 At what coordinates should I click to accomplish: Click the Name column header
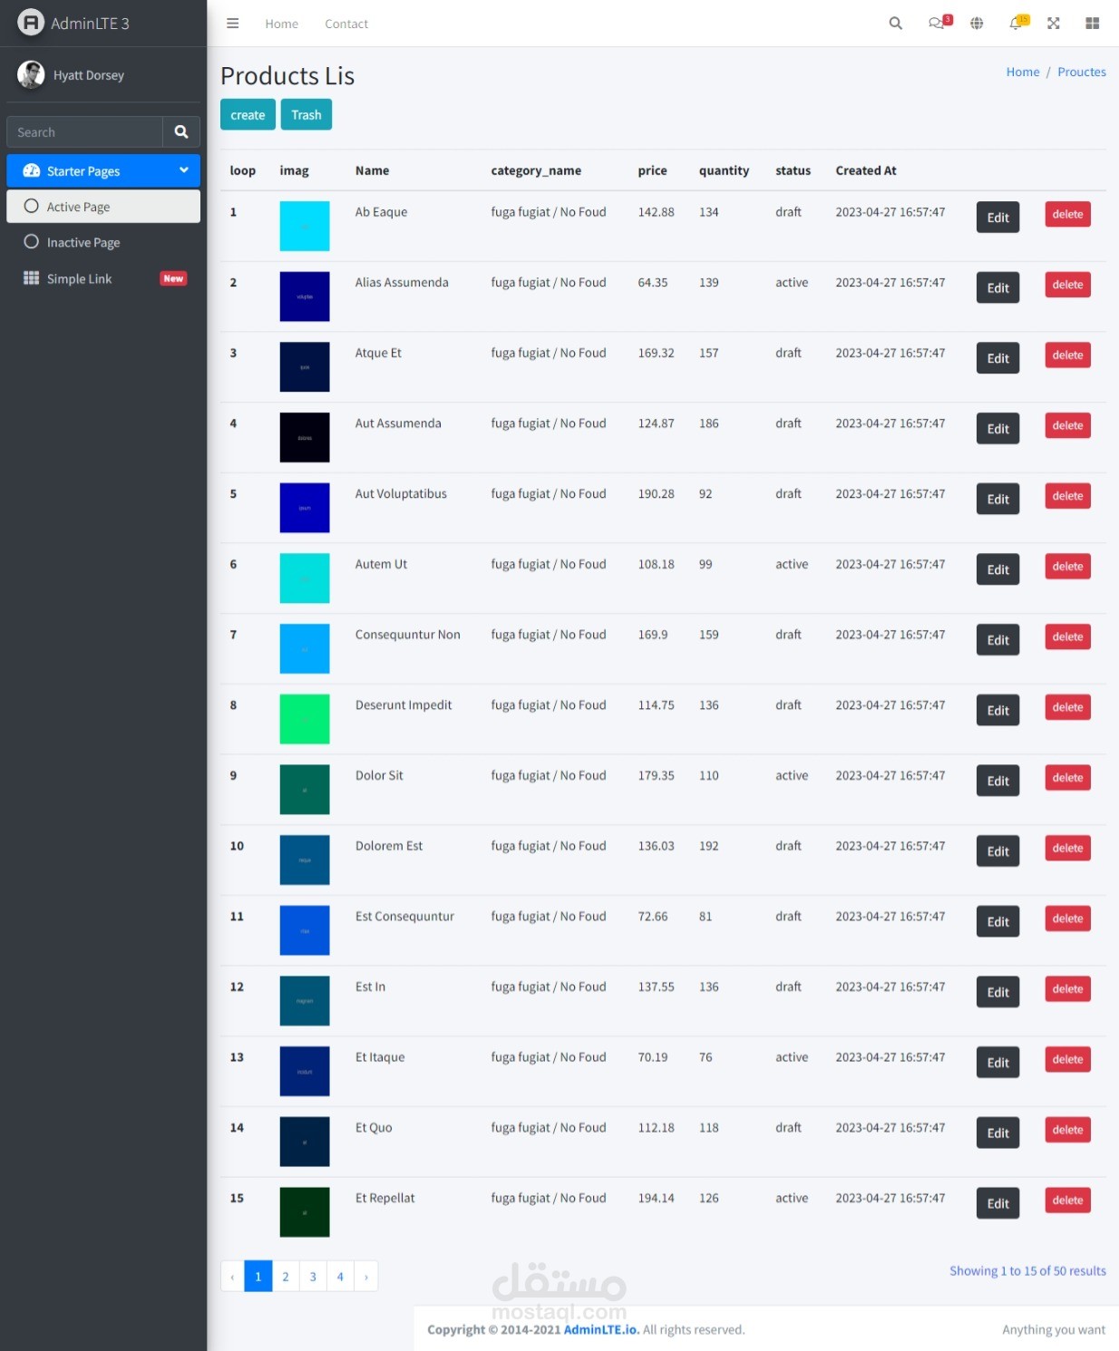click(x=372, y=170)
